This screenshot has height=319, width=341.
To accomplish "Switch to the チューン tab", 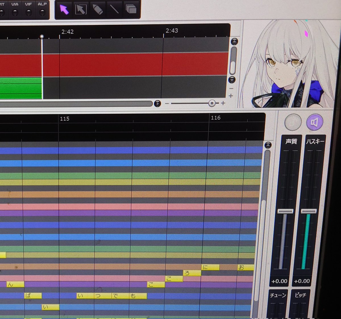I will (x=278, y=296).
